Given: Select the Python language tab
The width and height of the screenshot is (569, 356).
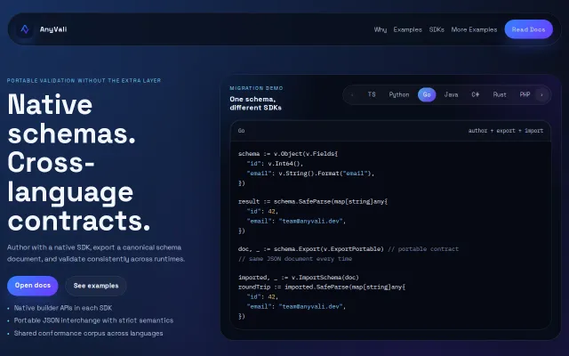Looking at the screenshot, I should pyautogui.click(x=399, y=95).
